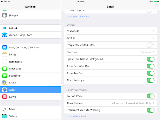Screen dimensions: 160x120
Task: Enable Frequently Visited Sites switch
Action: 150,45
